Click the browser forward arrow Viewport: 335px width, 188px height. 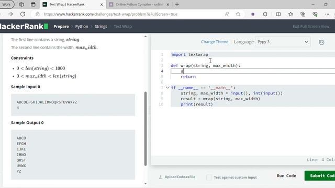coord(10,14)
